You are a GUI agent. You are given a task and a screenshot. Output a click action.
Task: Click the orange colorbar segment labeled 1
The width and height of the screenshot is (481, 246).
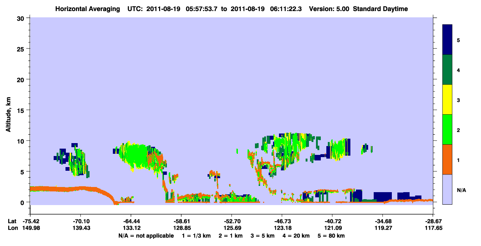[x=447, y=159]
